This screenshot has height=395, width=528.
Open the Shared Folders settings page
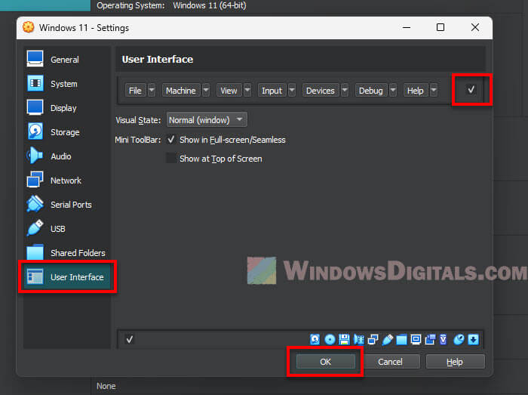(66, 253)
